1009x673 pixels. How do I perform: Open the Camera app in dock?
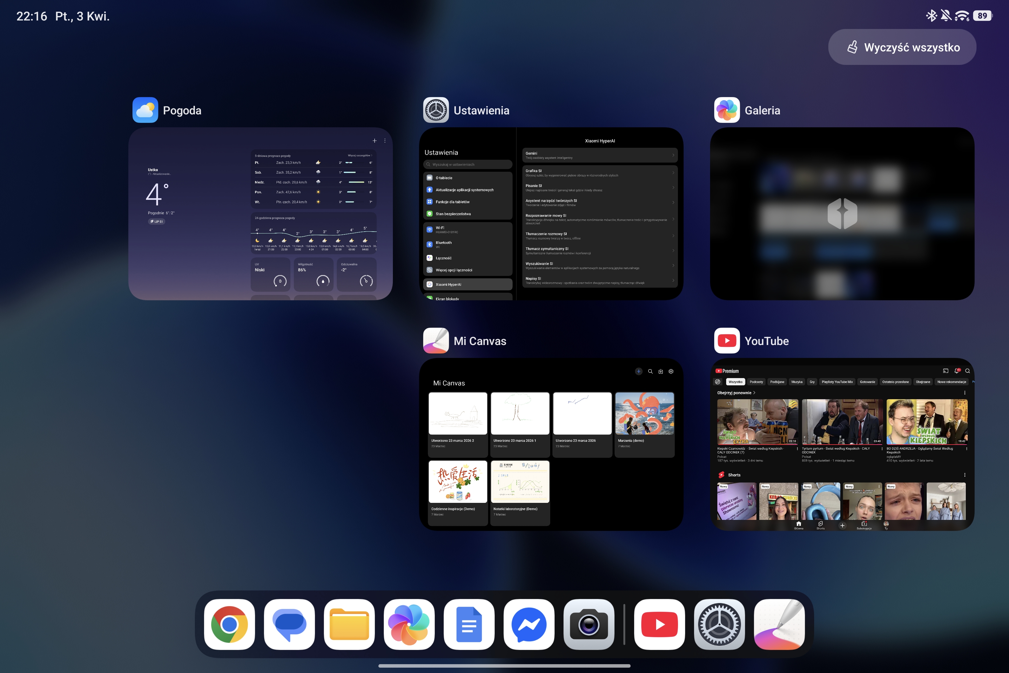point(588,624)
